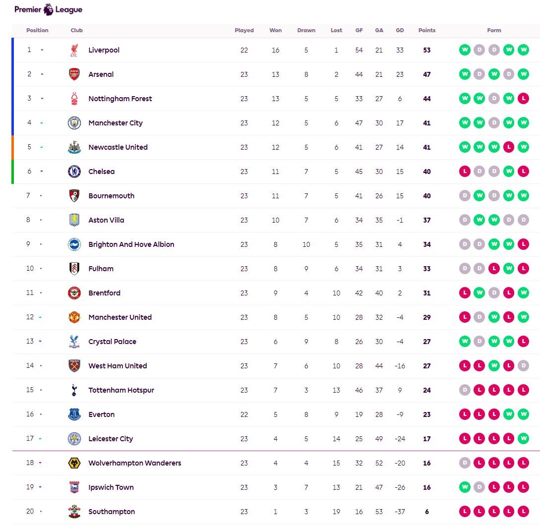The height and width of the screenshot is (526, 540).
Task: Click the Arsenal club crest
Action: [x=74, y=74]
